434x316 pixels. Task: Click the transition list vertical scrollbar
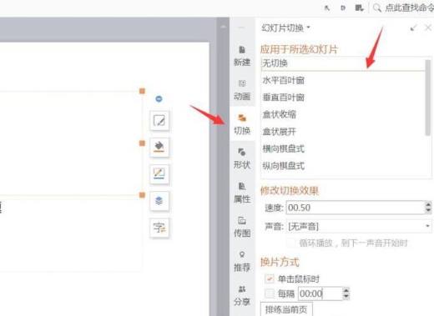pyautogui.click(x=428, y=98)
